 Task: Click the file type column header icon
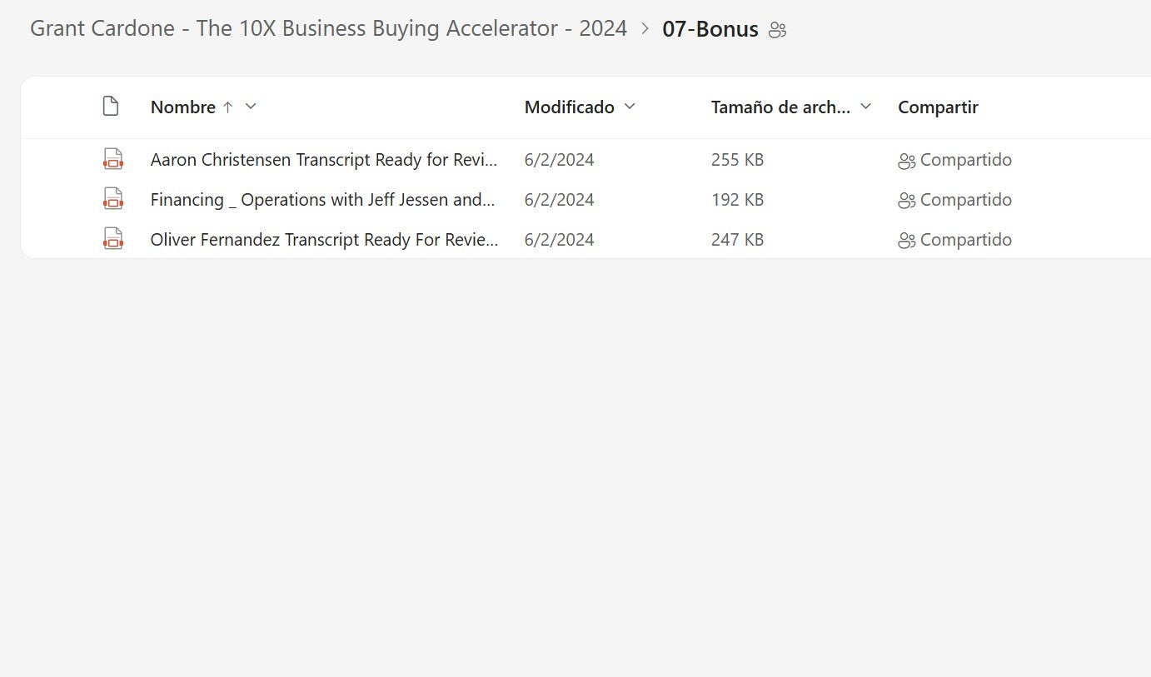[x=110, y=107]
